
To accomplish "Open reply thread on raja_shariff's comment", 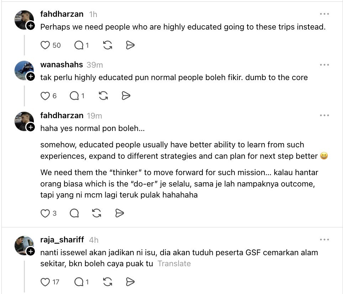I will 79,282.
